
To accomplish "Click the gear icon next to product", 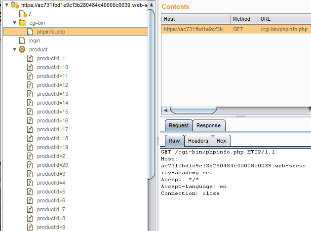I will tap(22, 49).
